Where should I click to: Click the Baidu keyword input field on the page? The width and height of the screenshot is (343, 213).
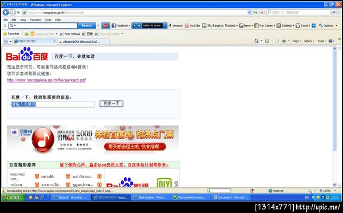pyautogui.click(x=53, y=104)
